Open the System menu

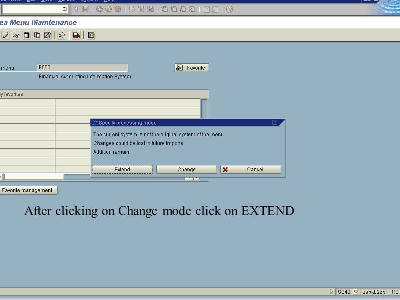tap(88, 0)
